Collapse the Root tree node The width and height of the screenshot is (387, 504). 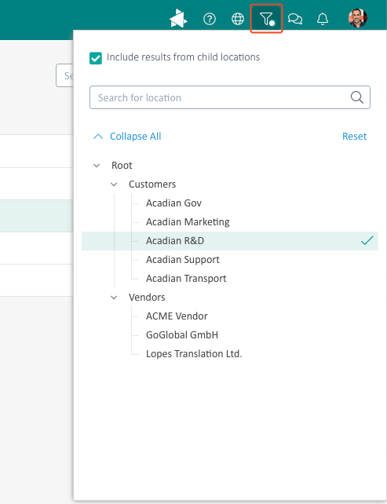97,166
